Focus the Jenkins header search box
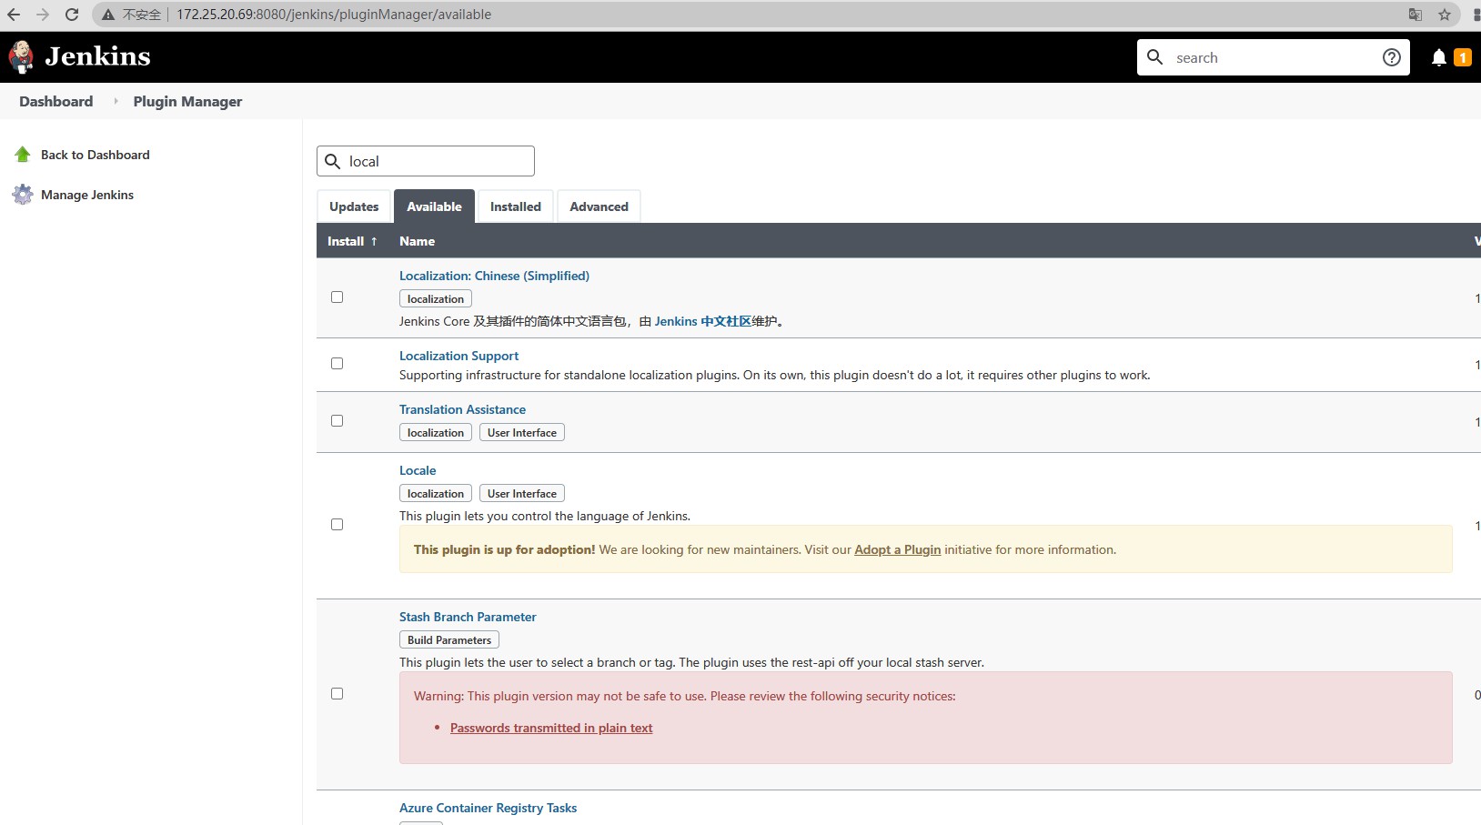 coord(1274,57)
